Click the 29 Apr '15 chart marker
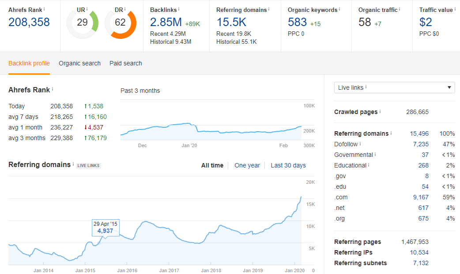This screenshot has width=460, height=274. tap(105, 228)
